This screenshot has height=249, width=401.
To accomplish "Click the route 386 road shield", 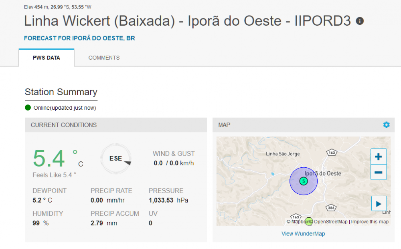I will click(331, 208).
